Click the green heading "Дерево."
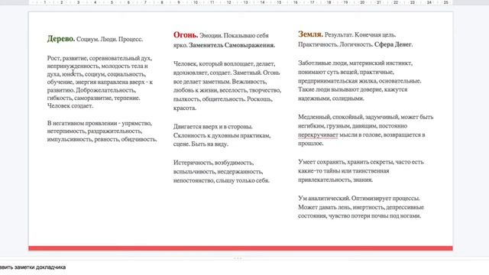 coord(61,39)
